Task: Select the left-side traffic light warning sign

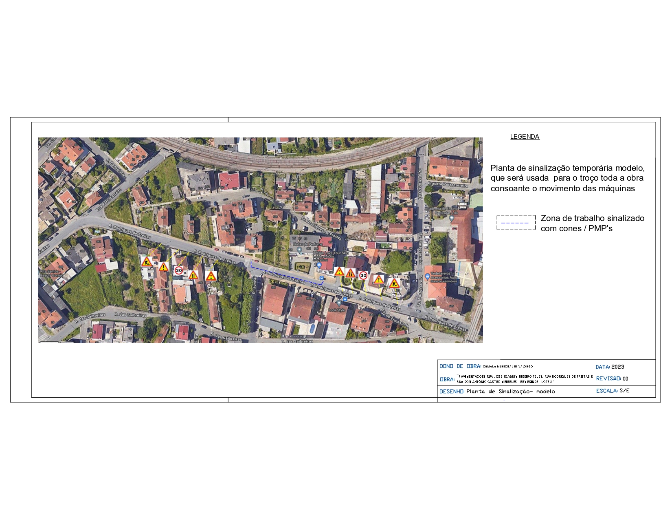Action: pos(211,276)
